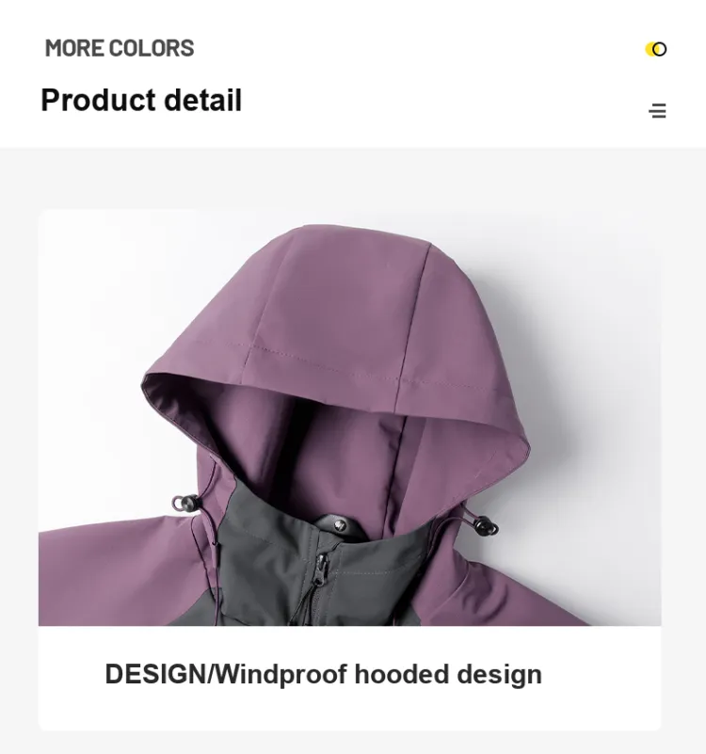This screenshot has height=754, width=706.
Task: Click the top panel of the purple hood
Action: 337,298
